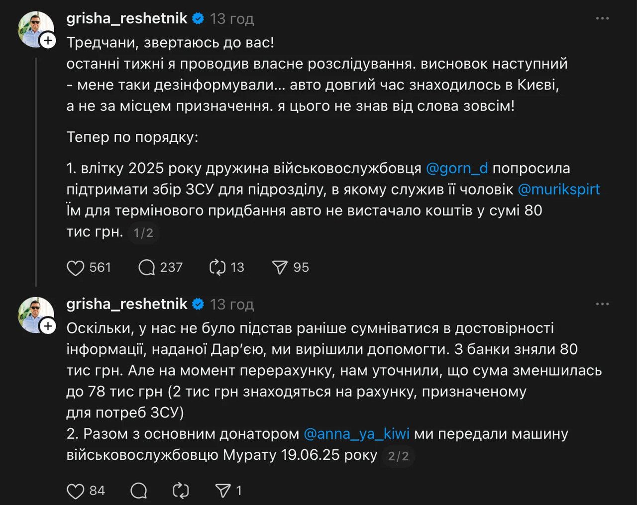Open comments on the first post (237)
Screen dimensions: 637x505
pos(147,268)
